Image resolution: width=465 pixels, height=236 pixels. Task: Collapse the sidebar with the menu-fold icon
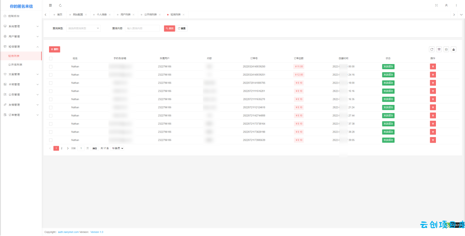pos(50,5)
